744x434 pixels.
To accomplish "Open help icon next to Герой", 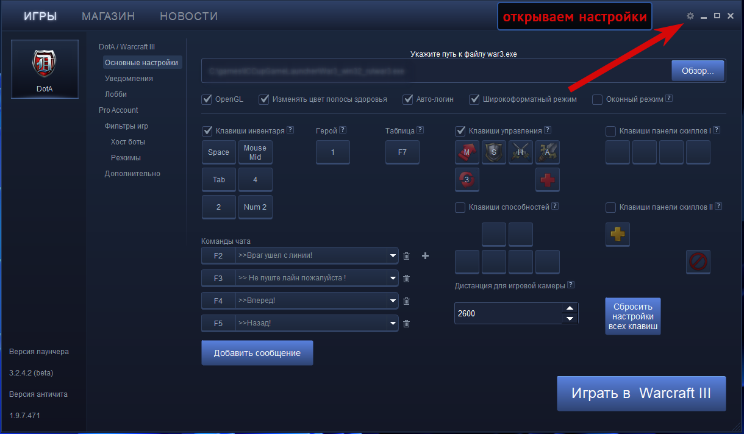I will pos(343,130).
